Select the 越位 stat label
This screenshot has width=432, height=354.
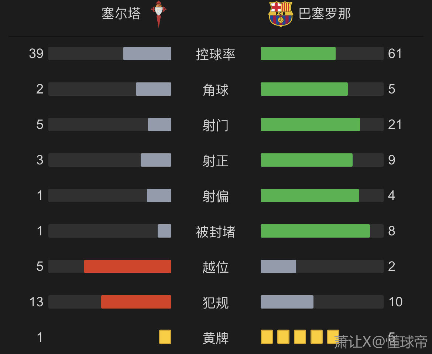coord(216,267)
